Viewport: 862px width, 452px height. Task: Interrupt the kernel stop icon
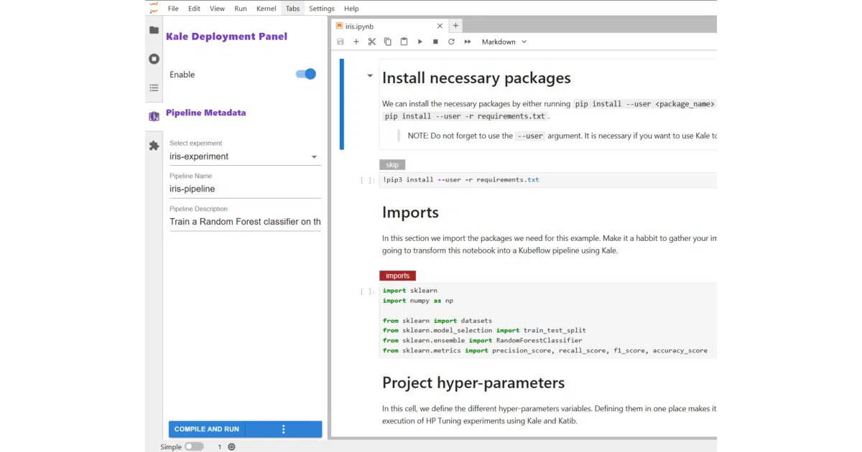pos(435,42)
